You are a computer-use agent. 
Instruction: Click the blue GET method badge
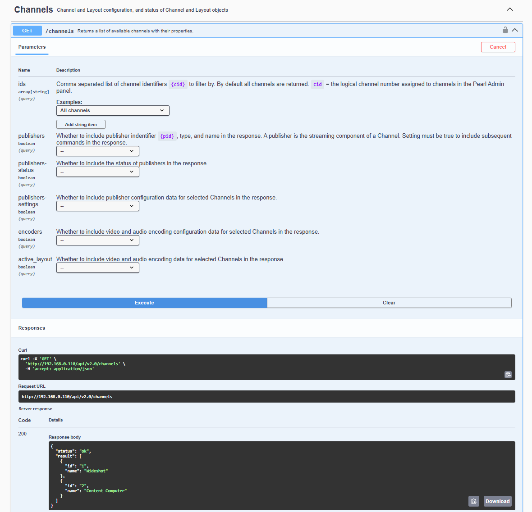[x=27, y=30]
